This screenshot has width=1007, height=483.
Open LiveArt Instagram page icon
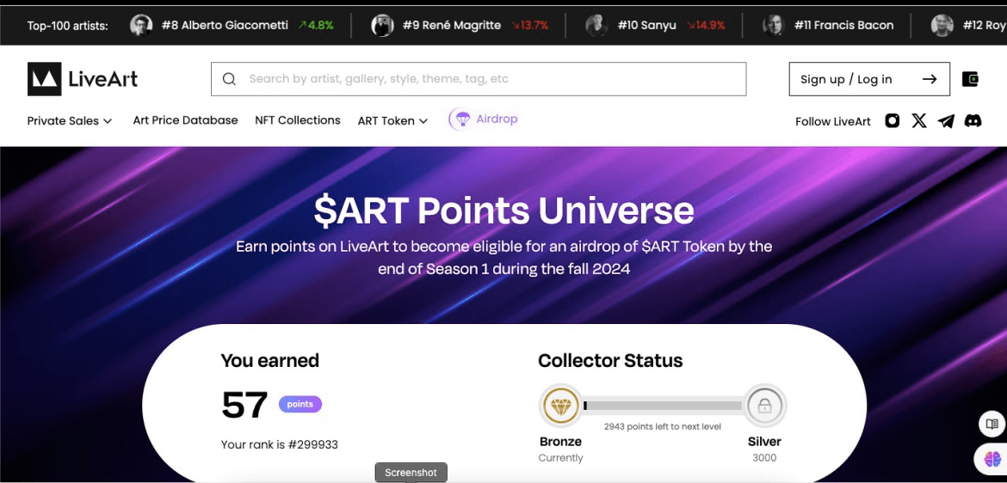(892, 120)
